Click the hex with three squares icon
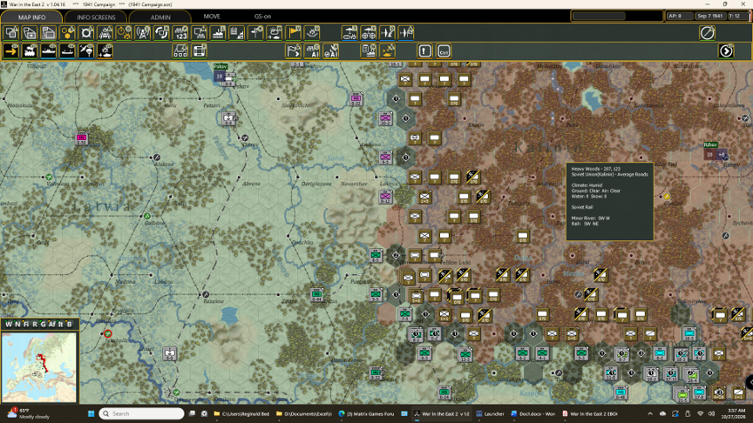This screenshot has height=423, width=753. tap(180, 50)
